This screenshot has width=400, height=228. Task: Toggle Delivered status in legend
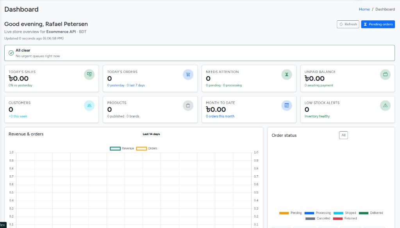tap(371, 213)
